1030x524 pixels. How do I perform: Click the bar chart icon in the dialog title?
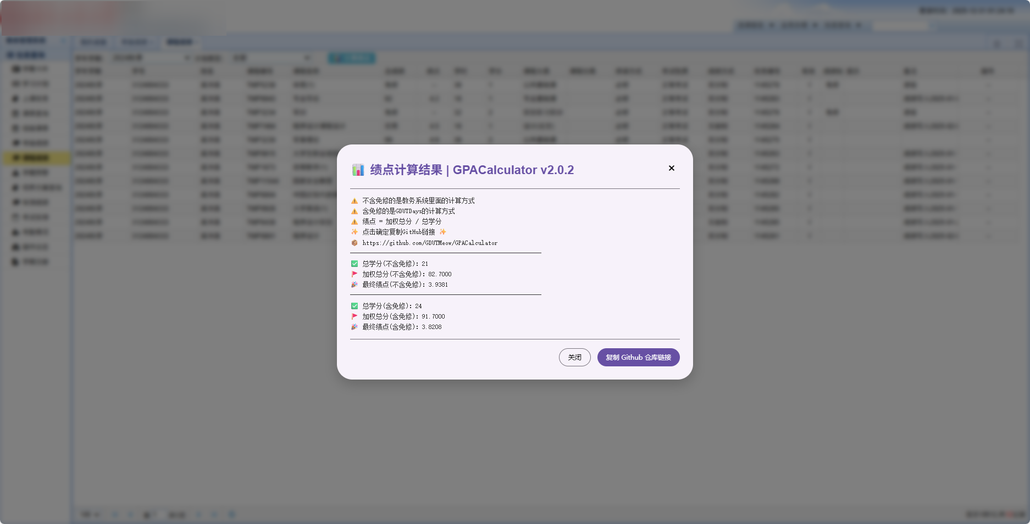pos(358,170)
